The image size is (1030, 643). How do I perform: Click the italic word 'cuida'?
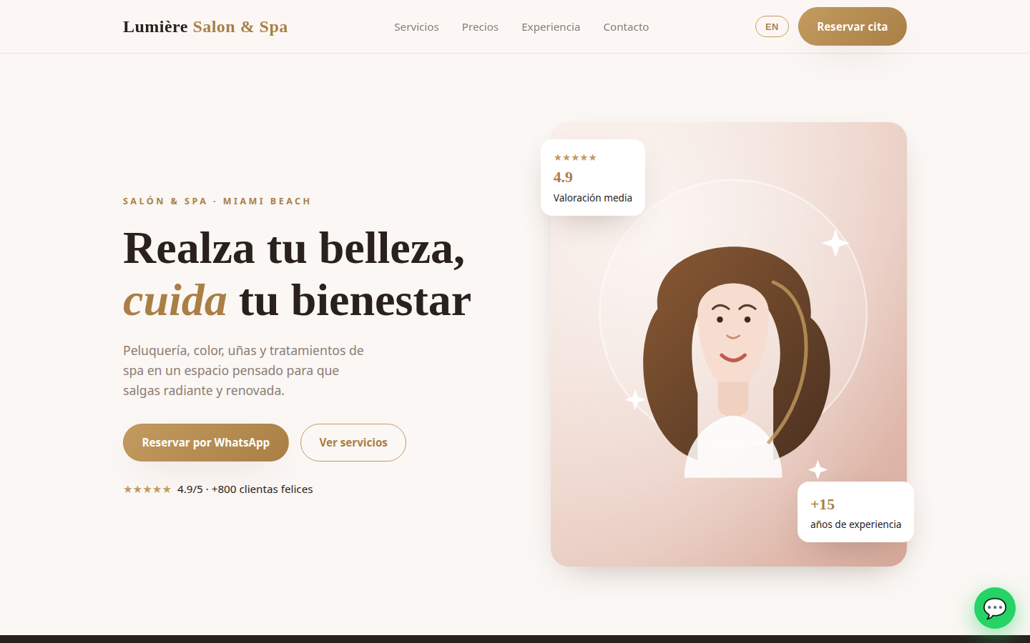click(x=175, y=300)
